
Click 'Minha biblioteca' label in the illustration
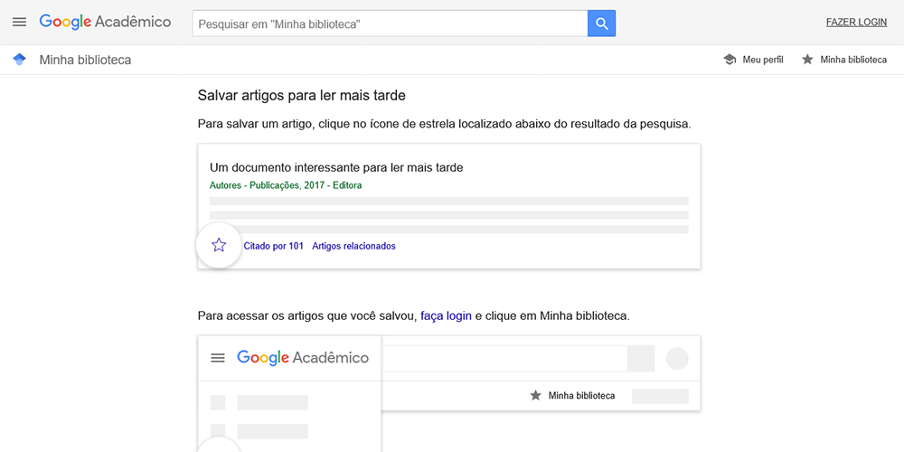coord(581,396)
